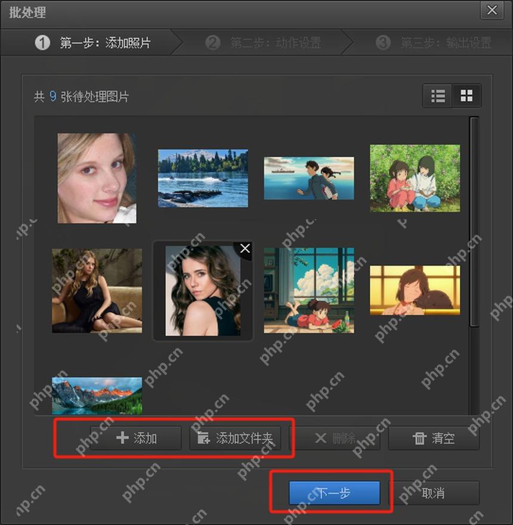Select the blonde woman face close-up thumbnail

[x=97, y=178]
